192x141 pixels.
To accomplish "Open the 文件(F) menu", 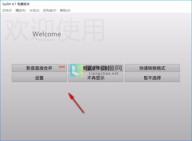I will pos(7,11).
